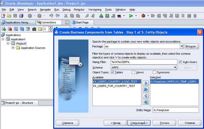Click the Undo toolbar icon

(51, 16)
